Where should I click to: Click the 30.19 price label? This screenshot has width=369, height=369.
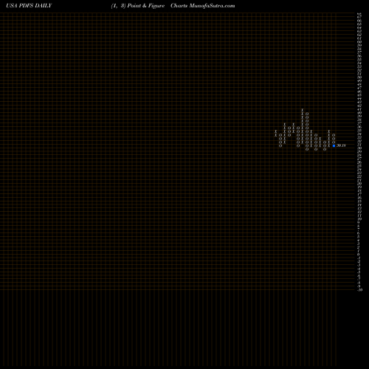[341, 145]
